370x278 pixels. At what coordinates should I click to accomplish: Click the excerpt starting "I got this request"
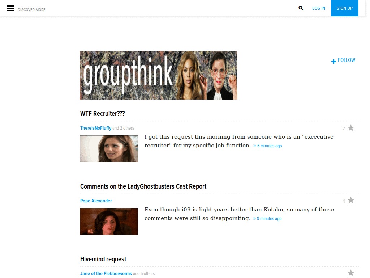(239, 141)
